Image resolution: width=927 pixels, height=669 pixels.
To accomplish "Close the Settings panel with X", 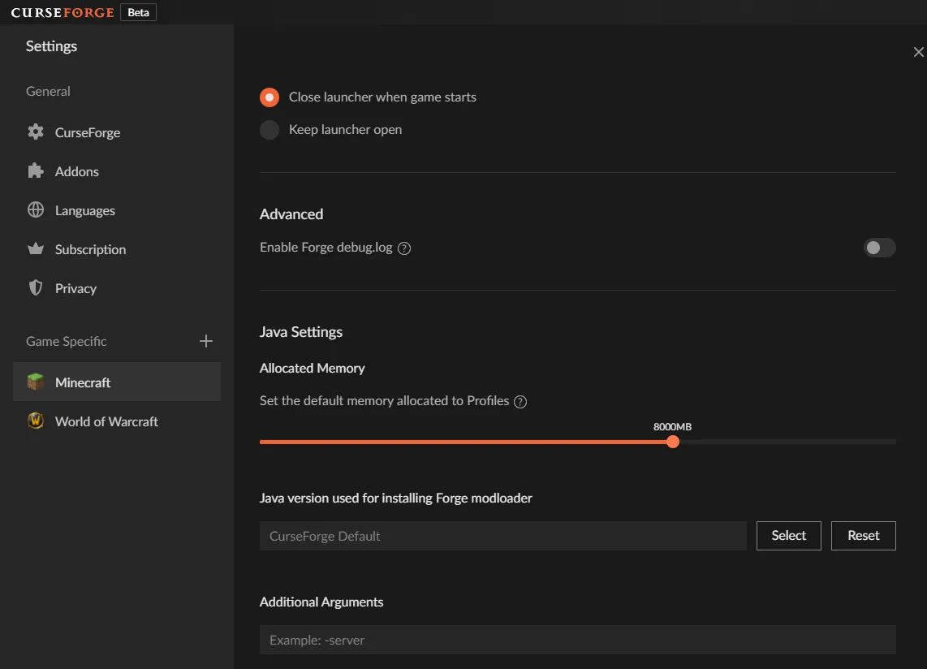I will [918, 53].
